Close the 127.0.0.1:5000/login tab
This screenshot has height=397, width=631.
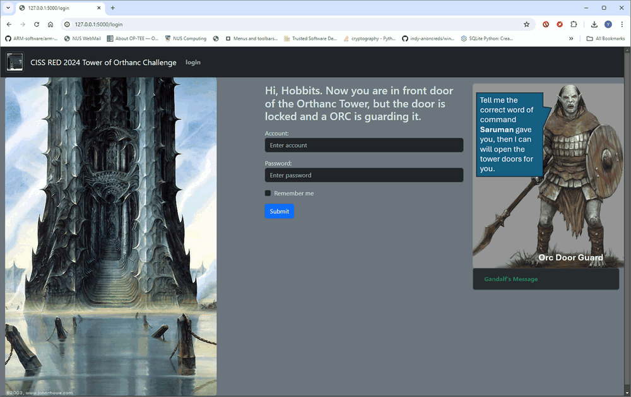[99, 8]
